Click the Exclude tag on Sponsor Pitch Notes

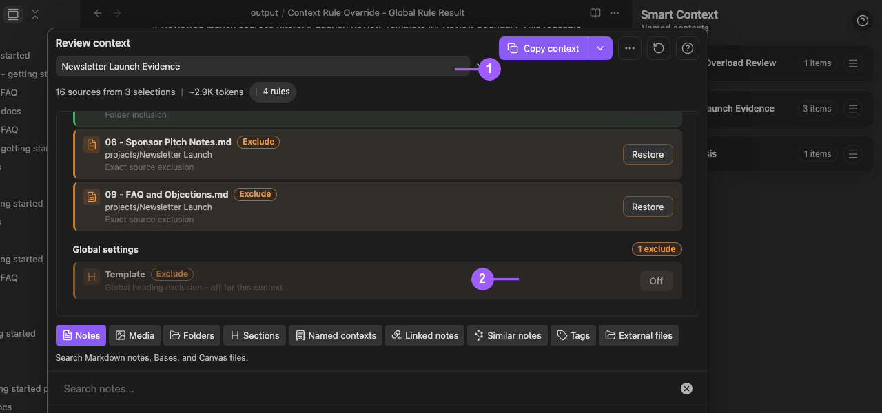[x=258, y=142]
